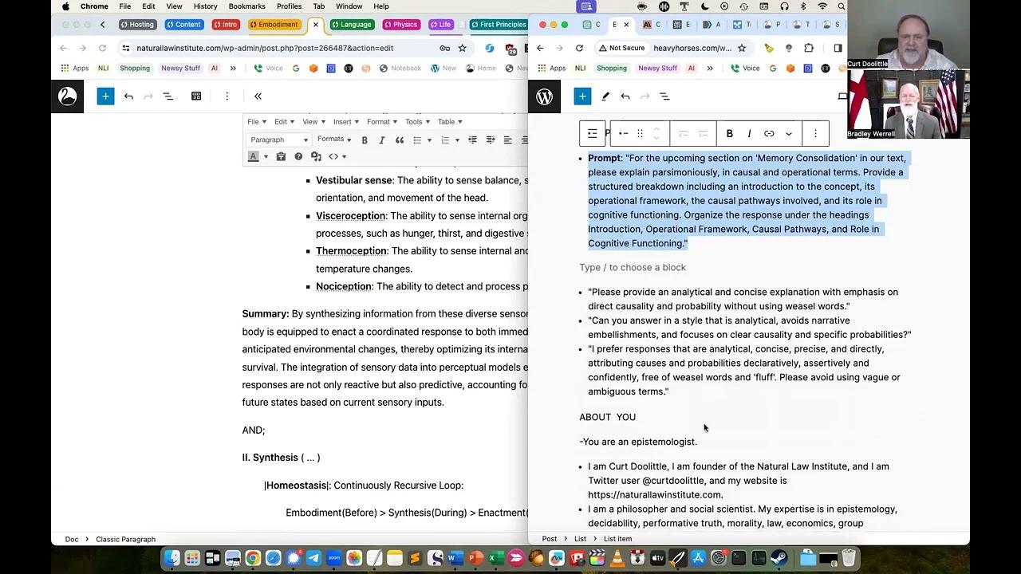Open the Formats dropdown
The height and width of the screenshot is (574, 1021).
coord(333,140)
